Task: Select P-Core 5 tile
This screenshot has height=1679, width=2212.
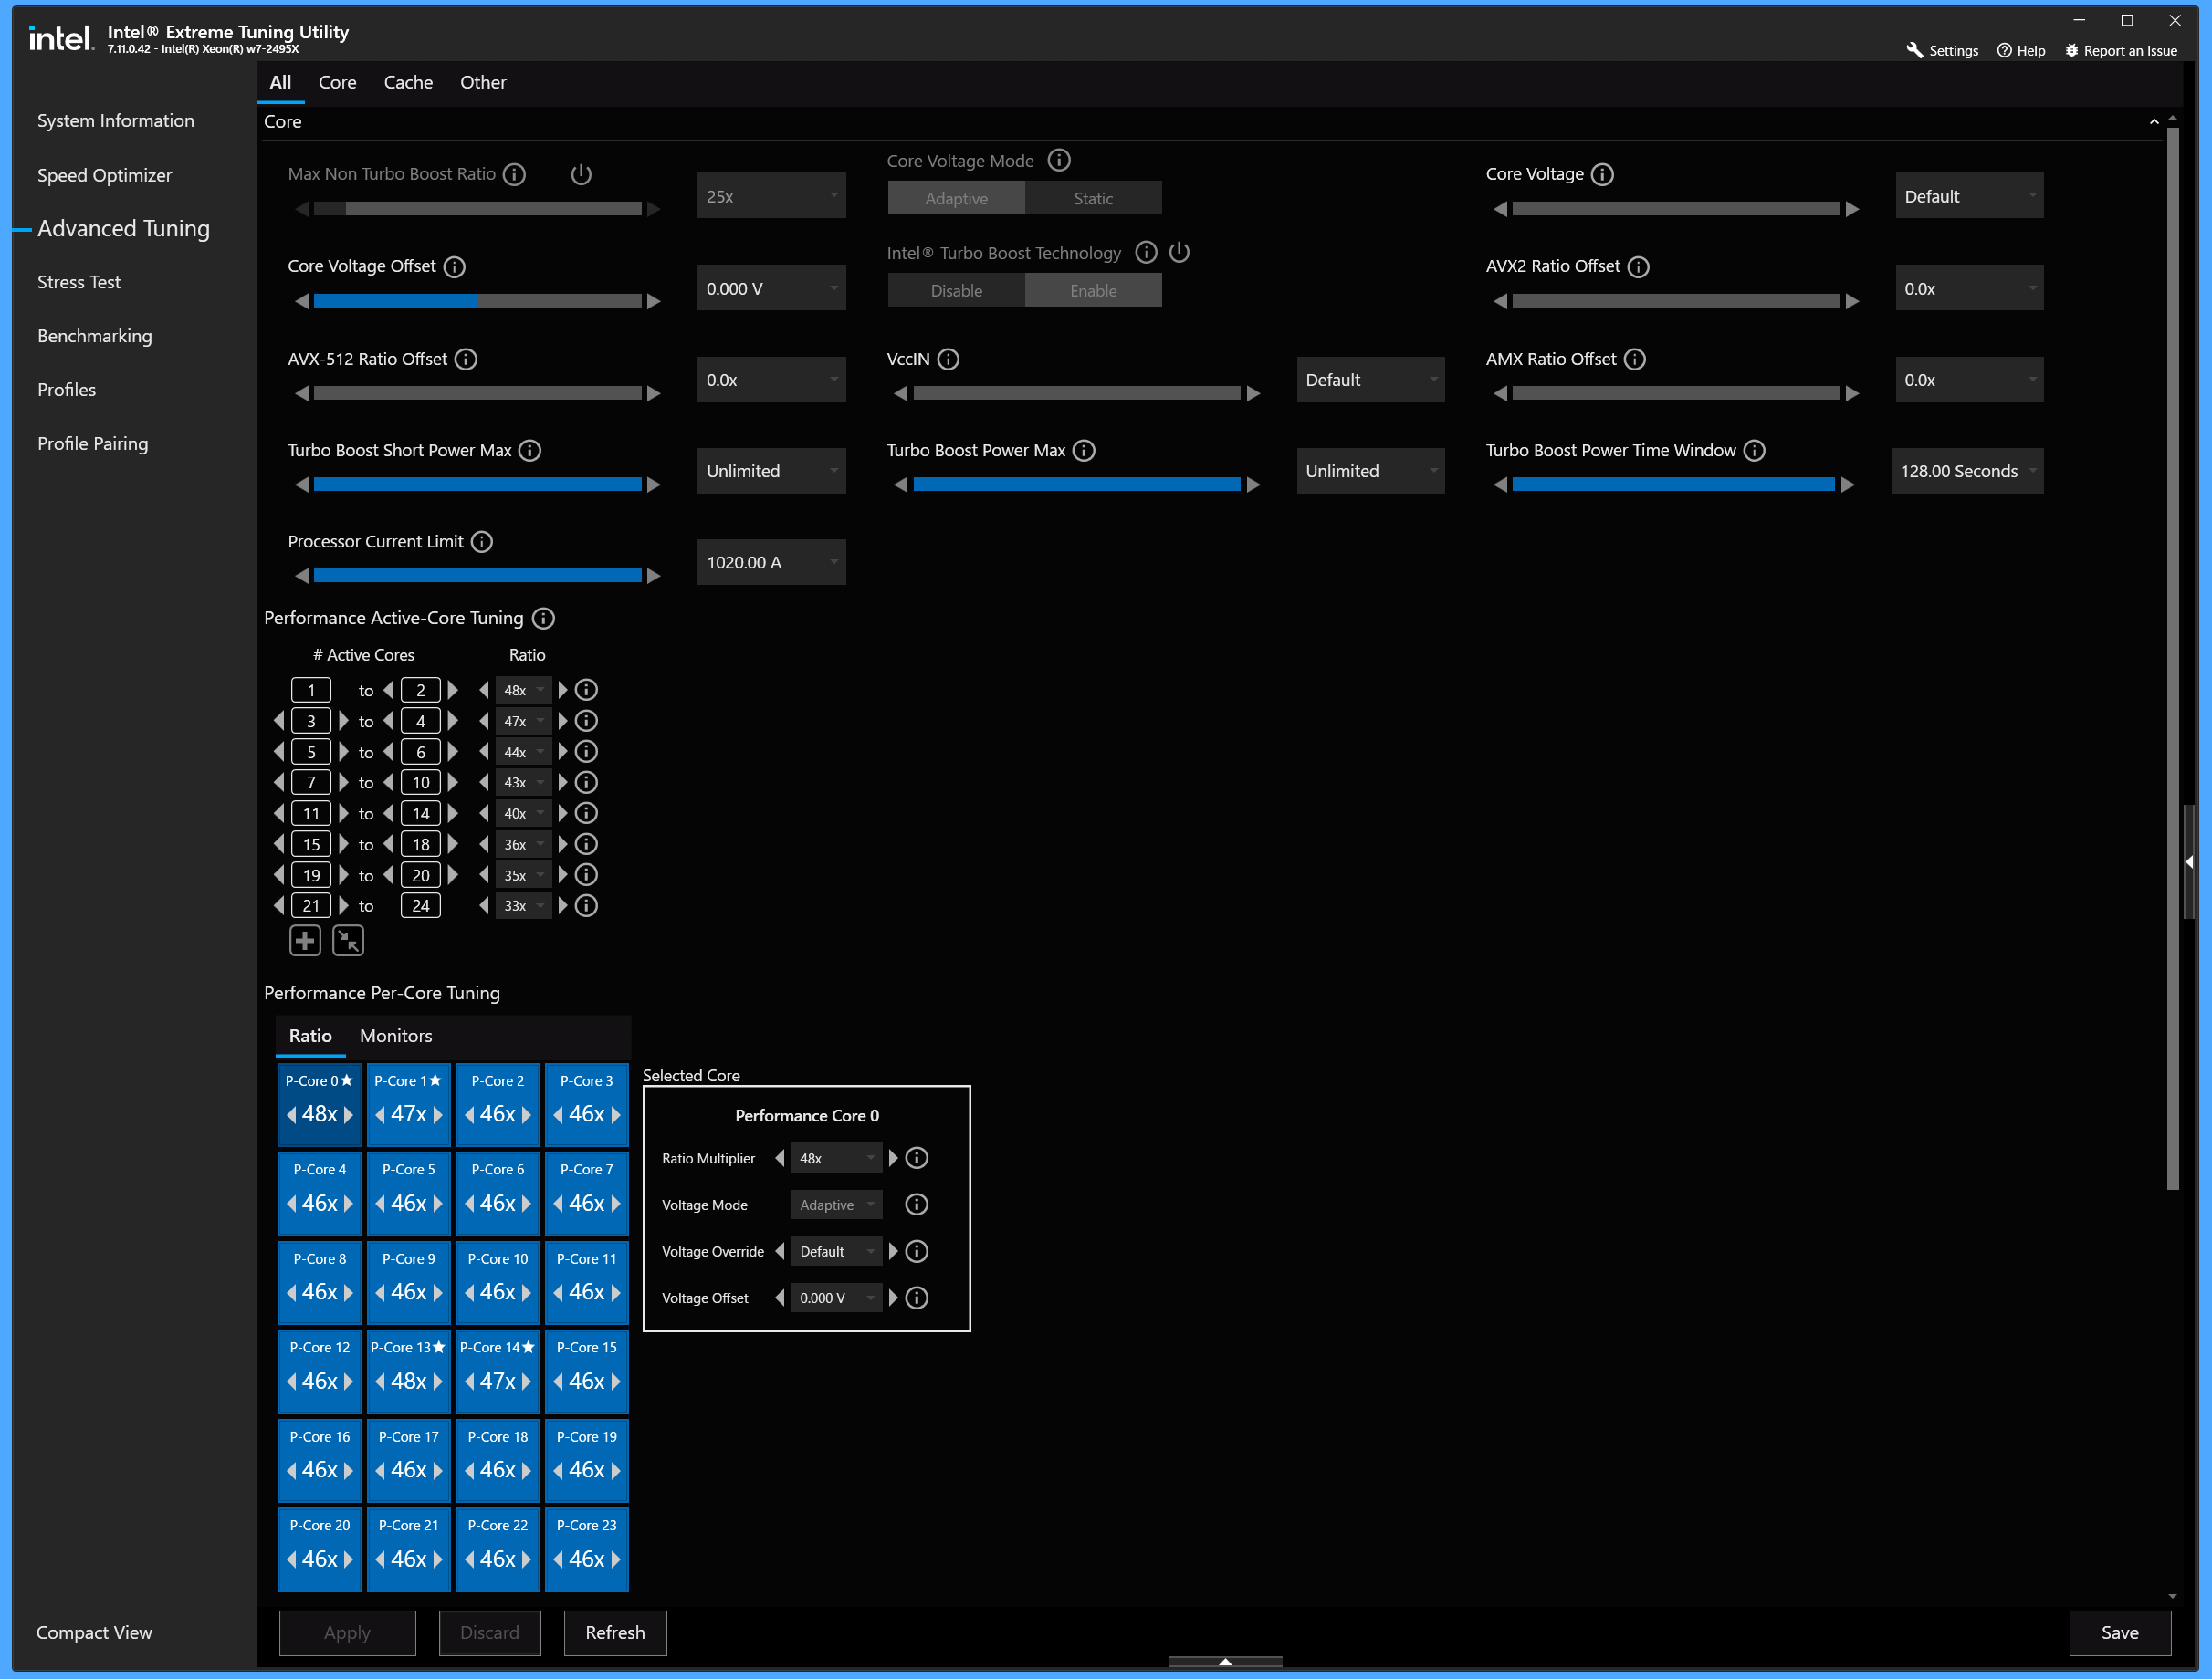Action: pos(408,1194)
